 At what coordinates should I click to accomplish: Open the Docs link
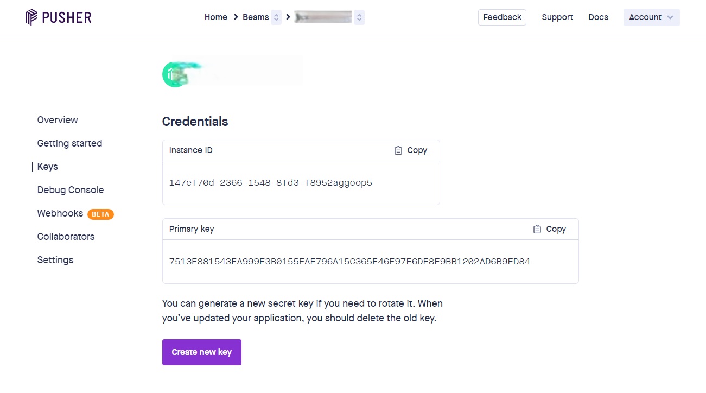click(598, 17)
